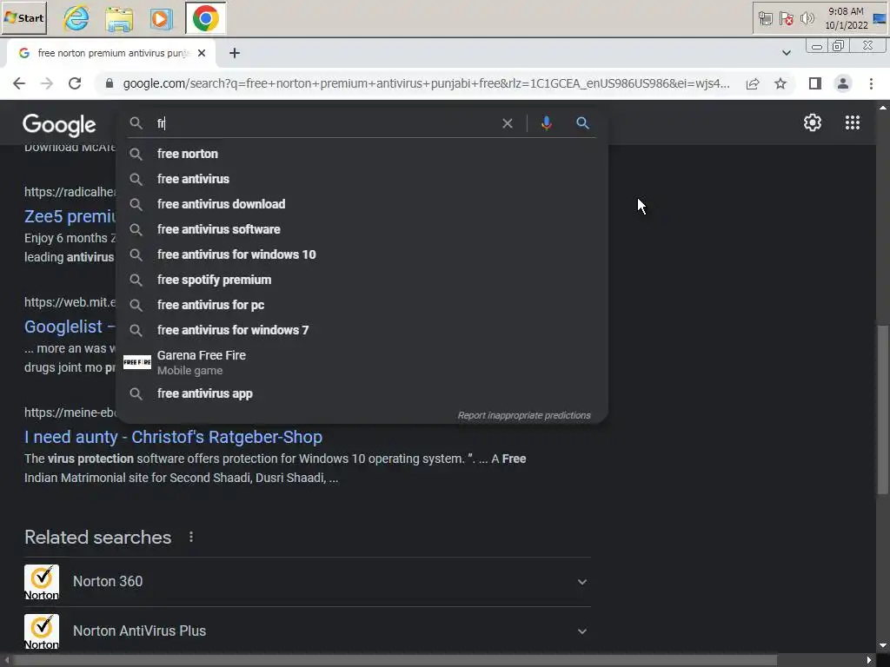Start a voice search with the microphone
890x667 pixels.
point(546,123)
